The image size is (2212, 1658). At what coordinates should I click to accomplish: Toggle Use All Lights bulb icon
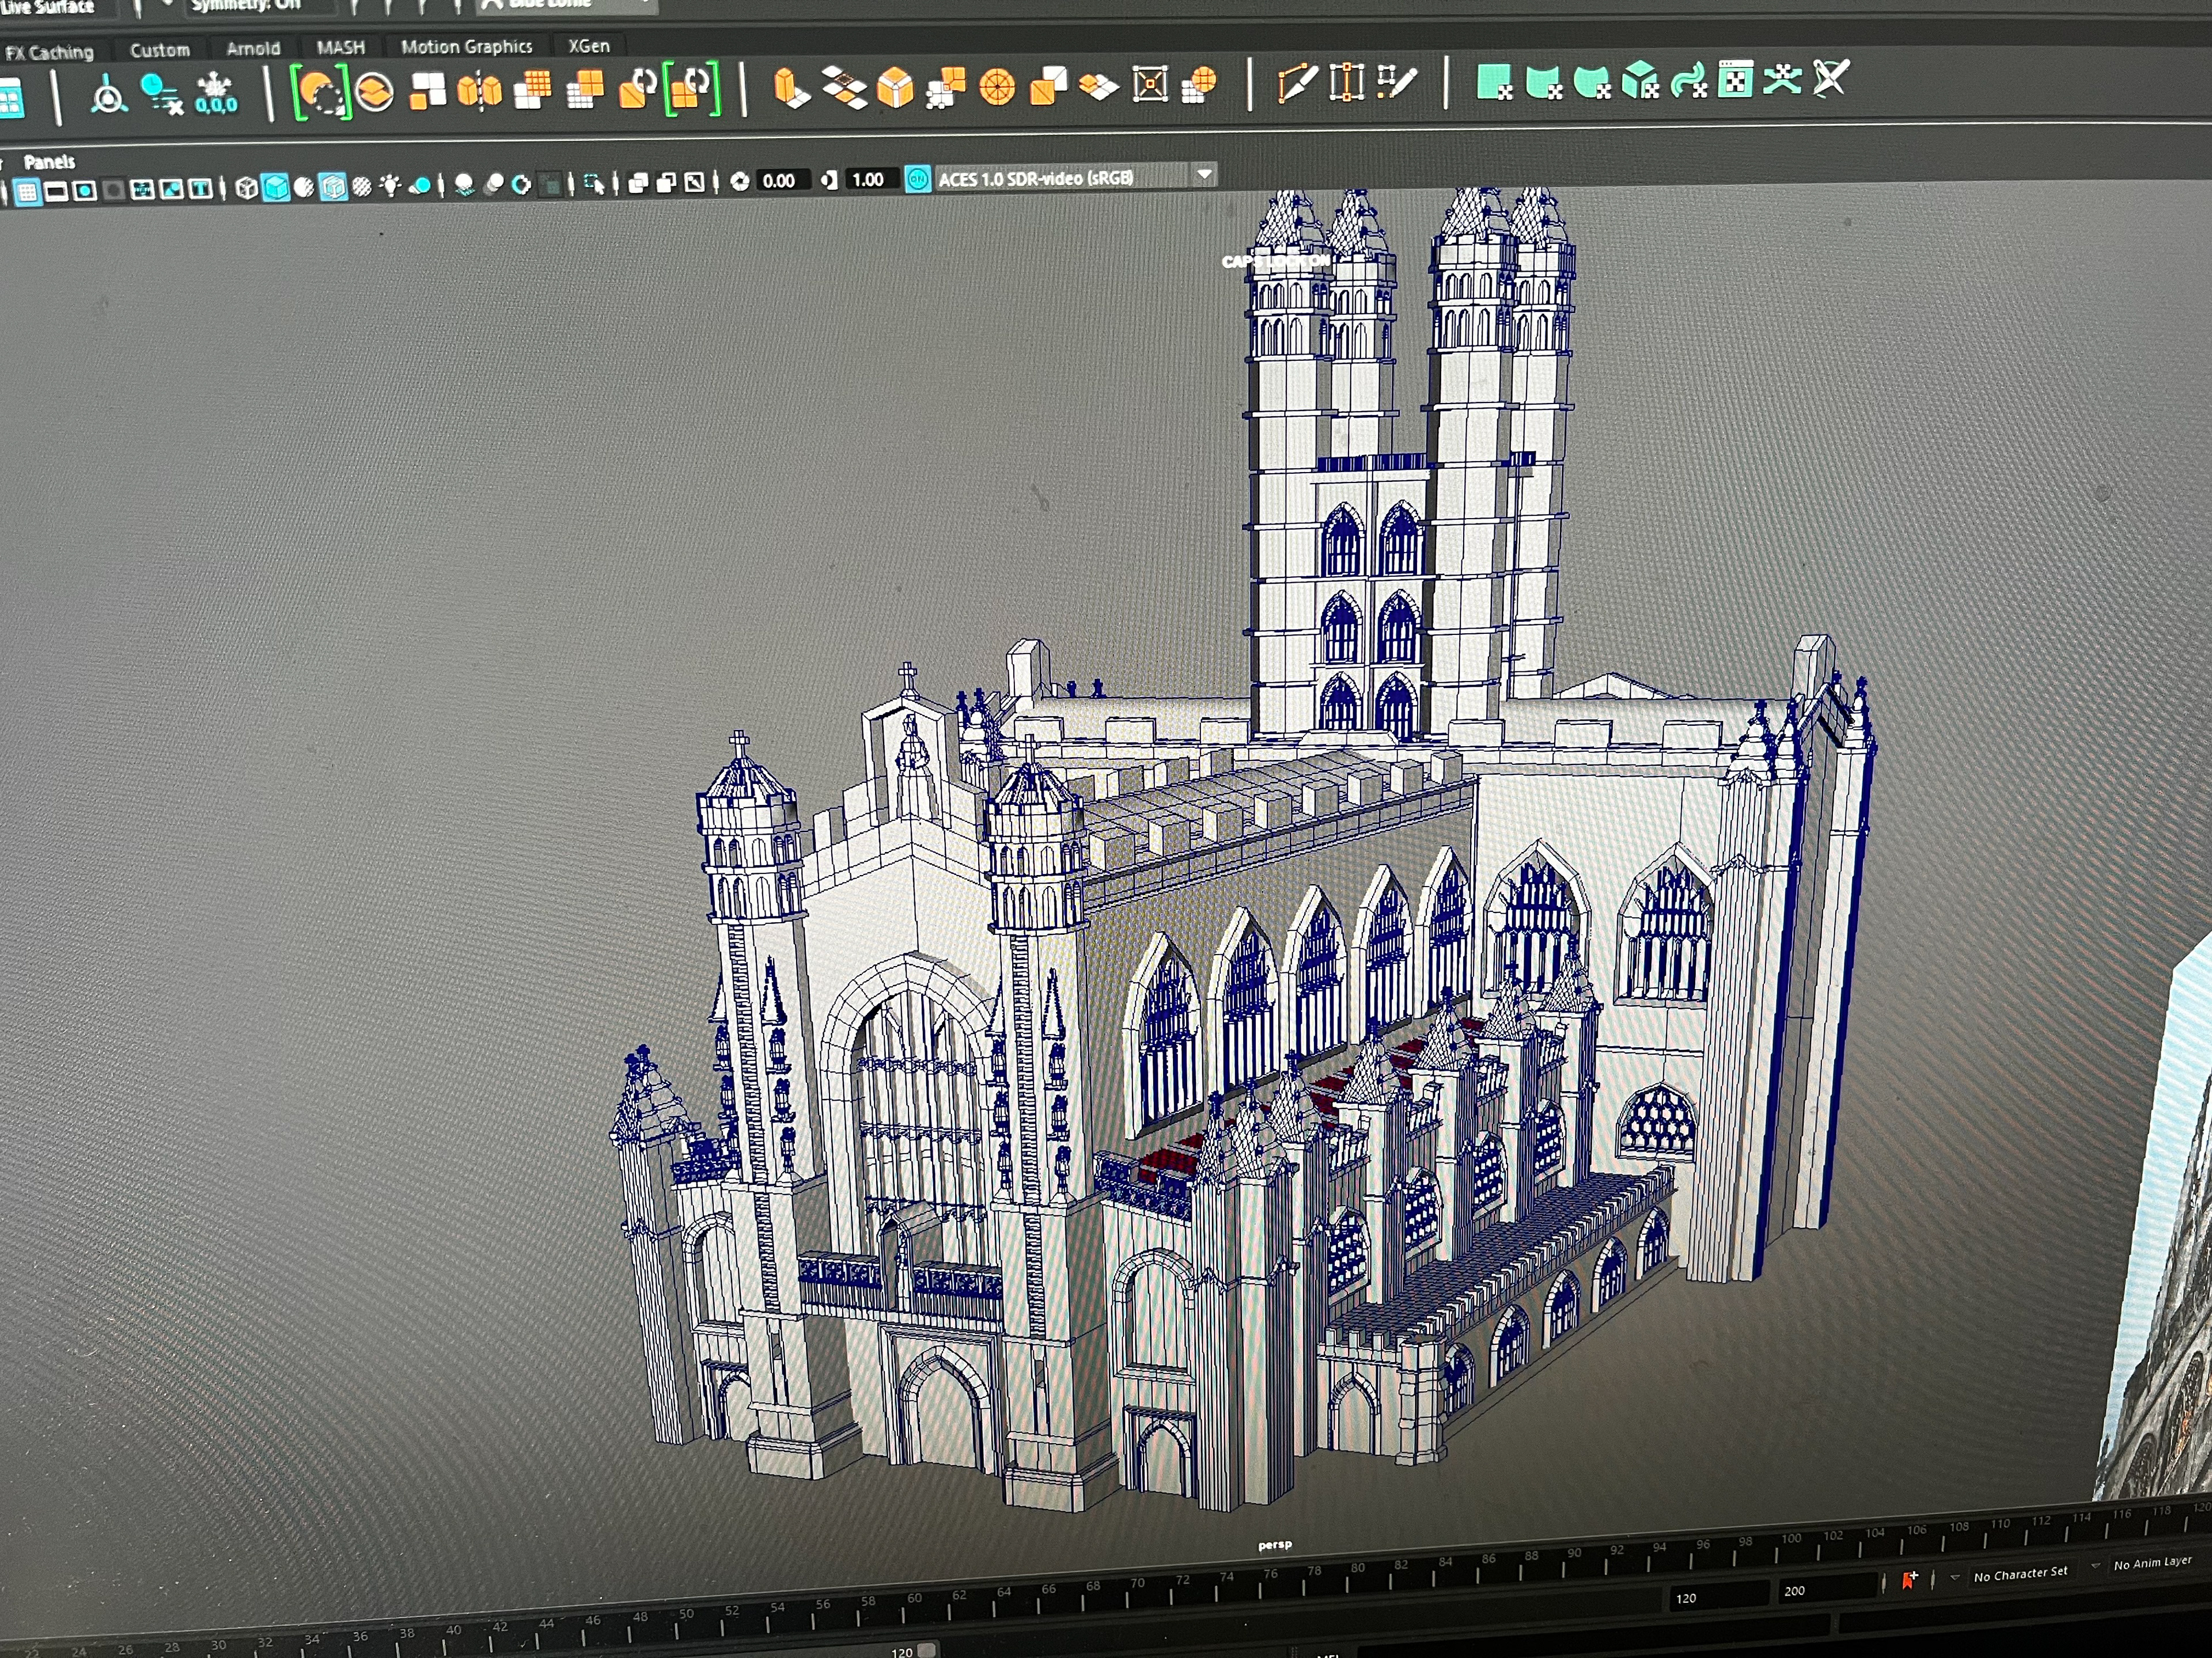point(390,185)
